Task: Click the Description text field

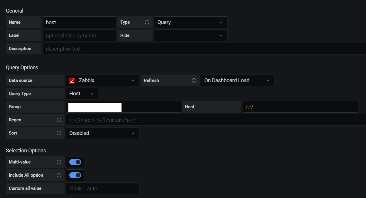Action: coord(204,49)
